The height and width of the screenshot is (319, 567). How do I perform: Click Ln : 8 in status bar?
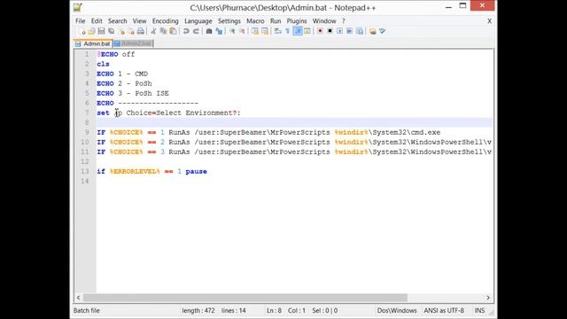[274, 310]
